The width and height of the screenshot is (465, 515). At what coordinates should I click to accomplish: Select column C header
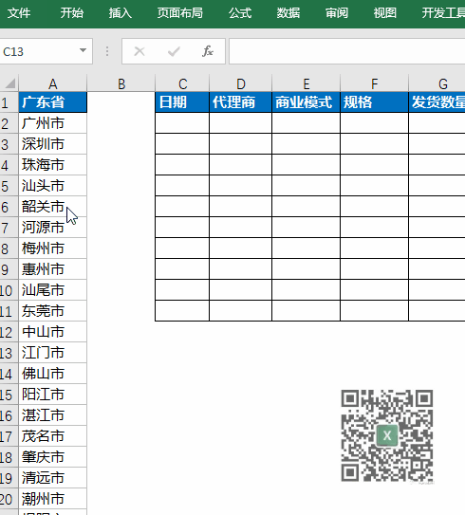tap(182, 83)
